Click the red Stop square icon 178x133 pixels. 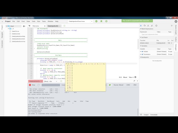click(x=30, y=85)
